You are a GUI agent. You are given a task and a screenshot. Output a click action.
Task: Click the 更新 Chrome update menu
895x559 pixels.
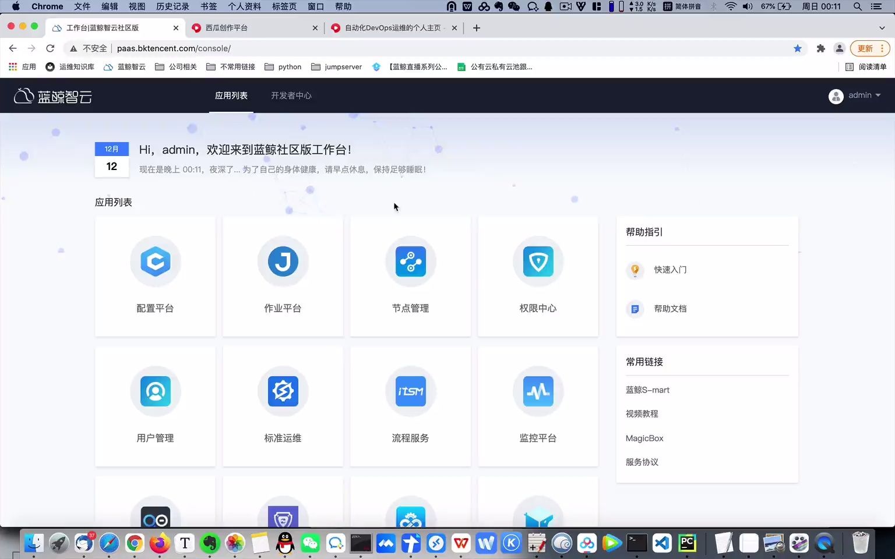pos(869,48)
